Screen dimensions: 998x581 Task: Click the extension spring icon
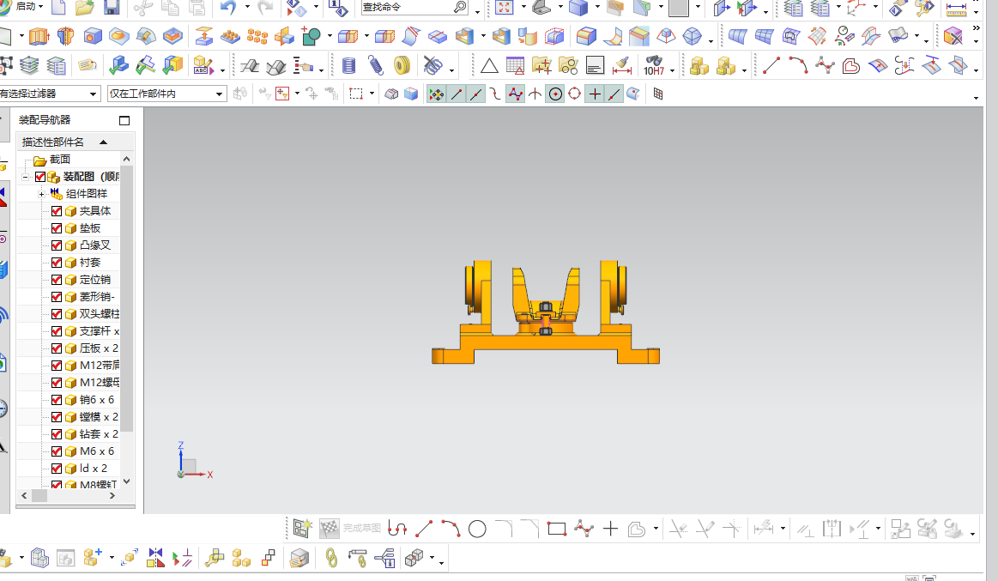point(376,65)
